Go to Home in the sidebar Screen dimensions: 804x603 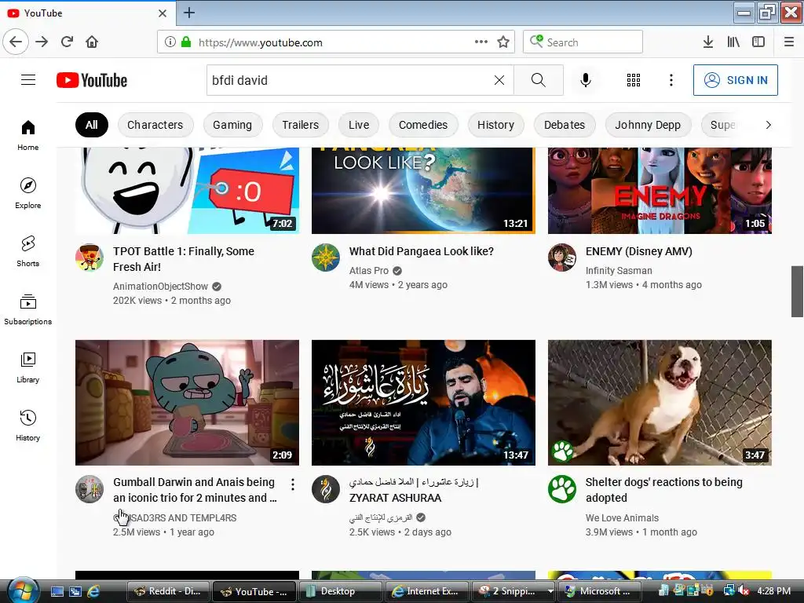pyautogui.click(x=28, y=135)
